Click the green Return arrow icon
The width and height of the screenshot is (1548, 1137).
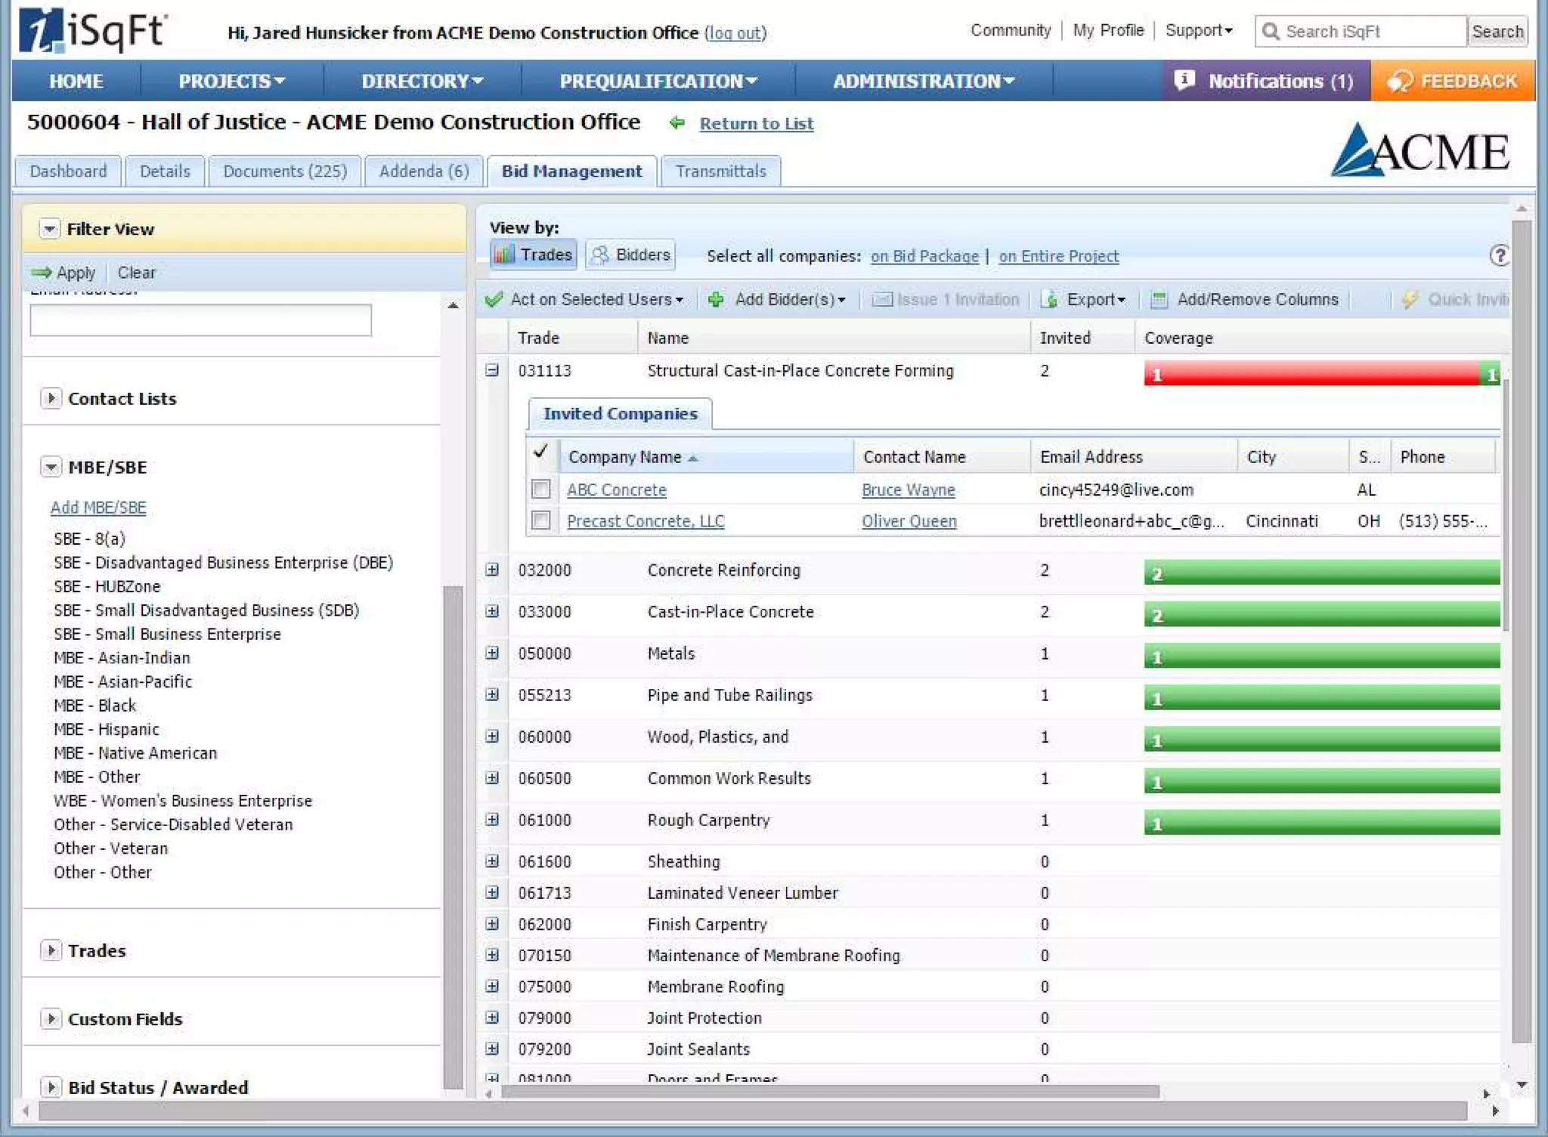pyautogui.click(x=677, y=122)
